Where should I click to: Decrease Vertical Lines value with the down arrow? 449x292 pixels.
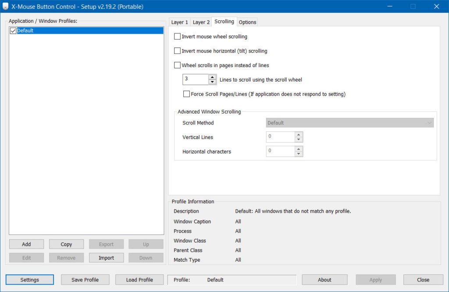coord(299,139)
